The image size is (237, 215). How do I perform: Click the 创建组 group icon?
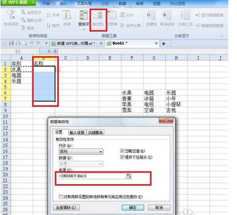(151, 15)
